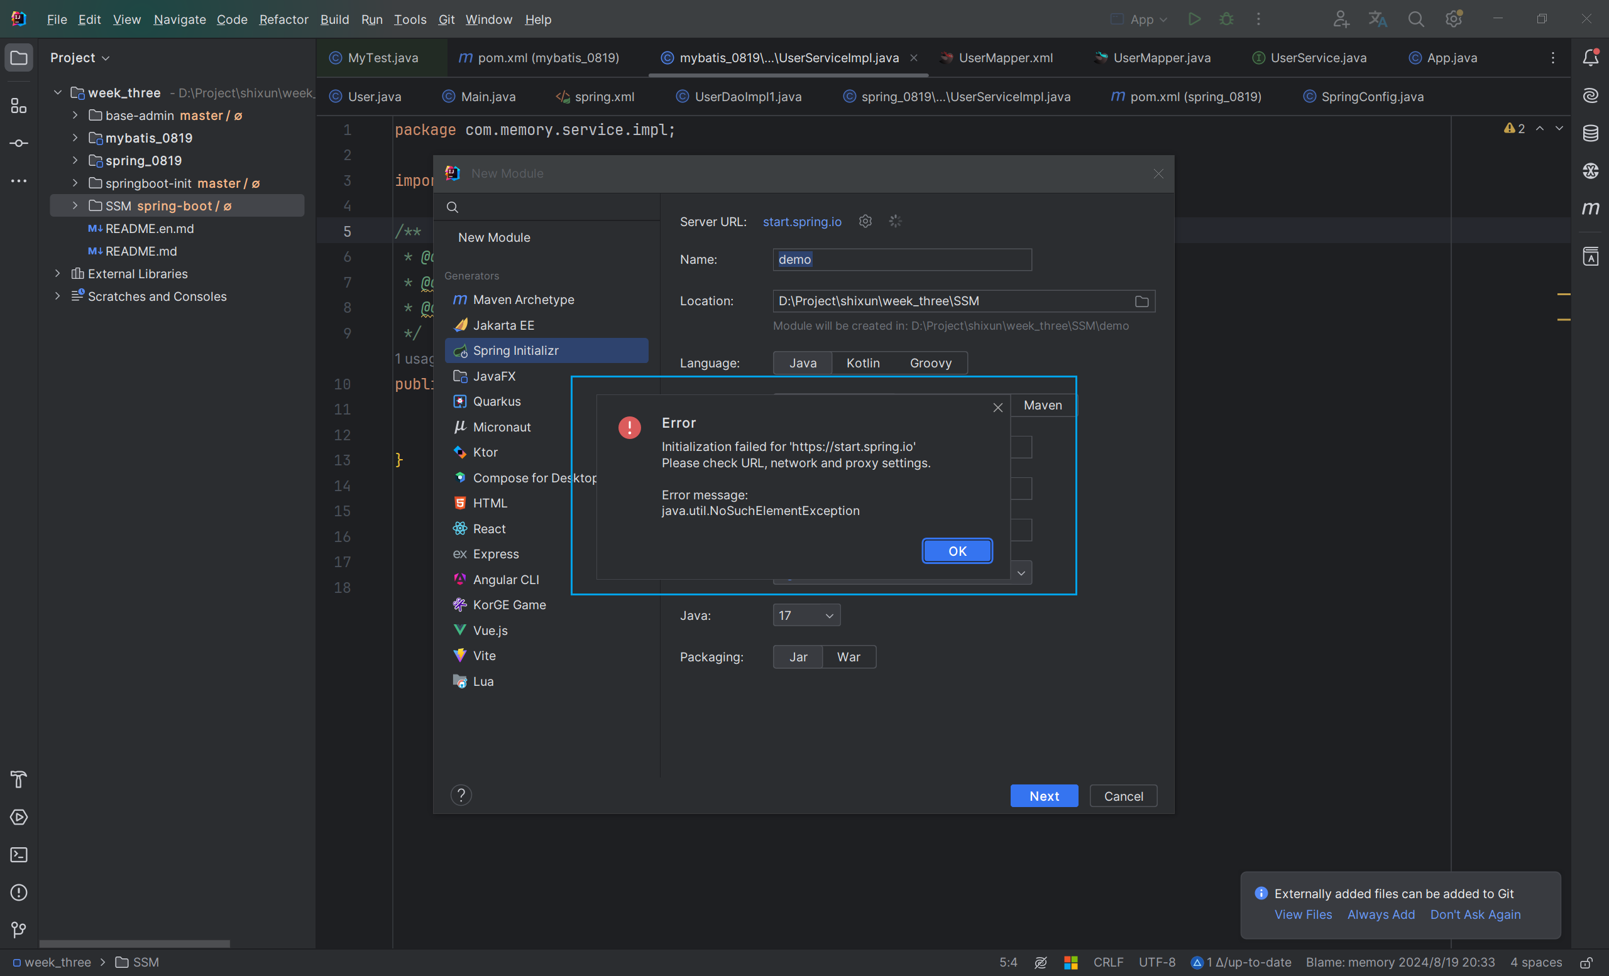This screenshot has height=976, width=1609.
Task: Open the Services tool window icon
Action: point(19,817)
